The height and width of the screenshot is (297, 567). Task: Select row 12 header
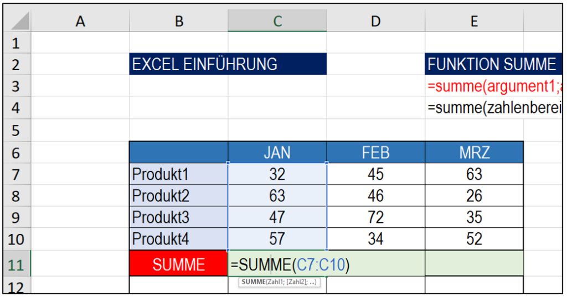pos(17,286)
